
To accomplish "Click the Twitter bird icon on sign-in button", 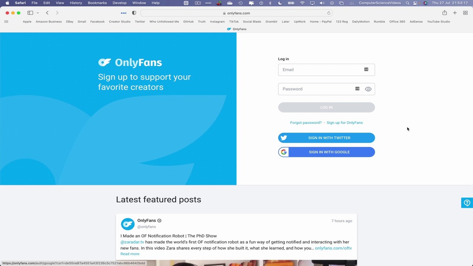I will [x=283, y=138].
